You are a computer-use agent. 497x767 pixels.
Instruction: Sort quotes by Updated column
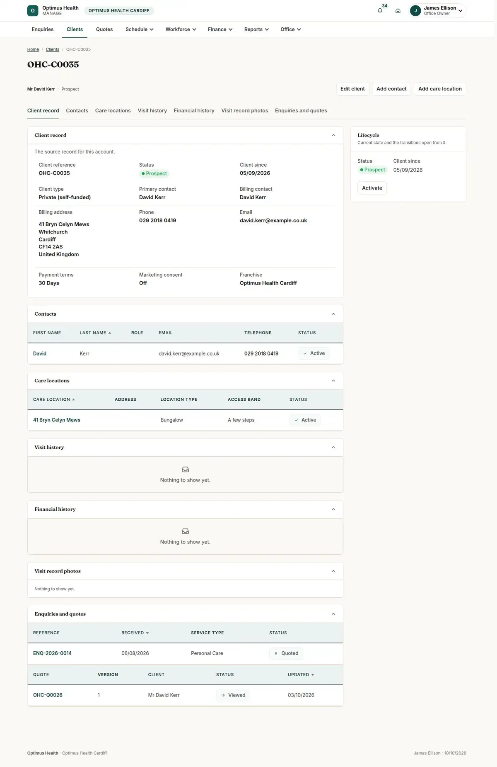click(x=301, y=674)
